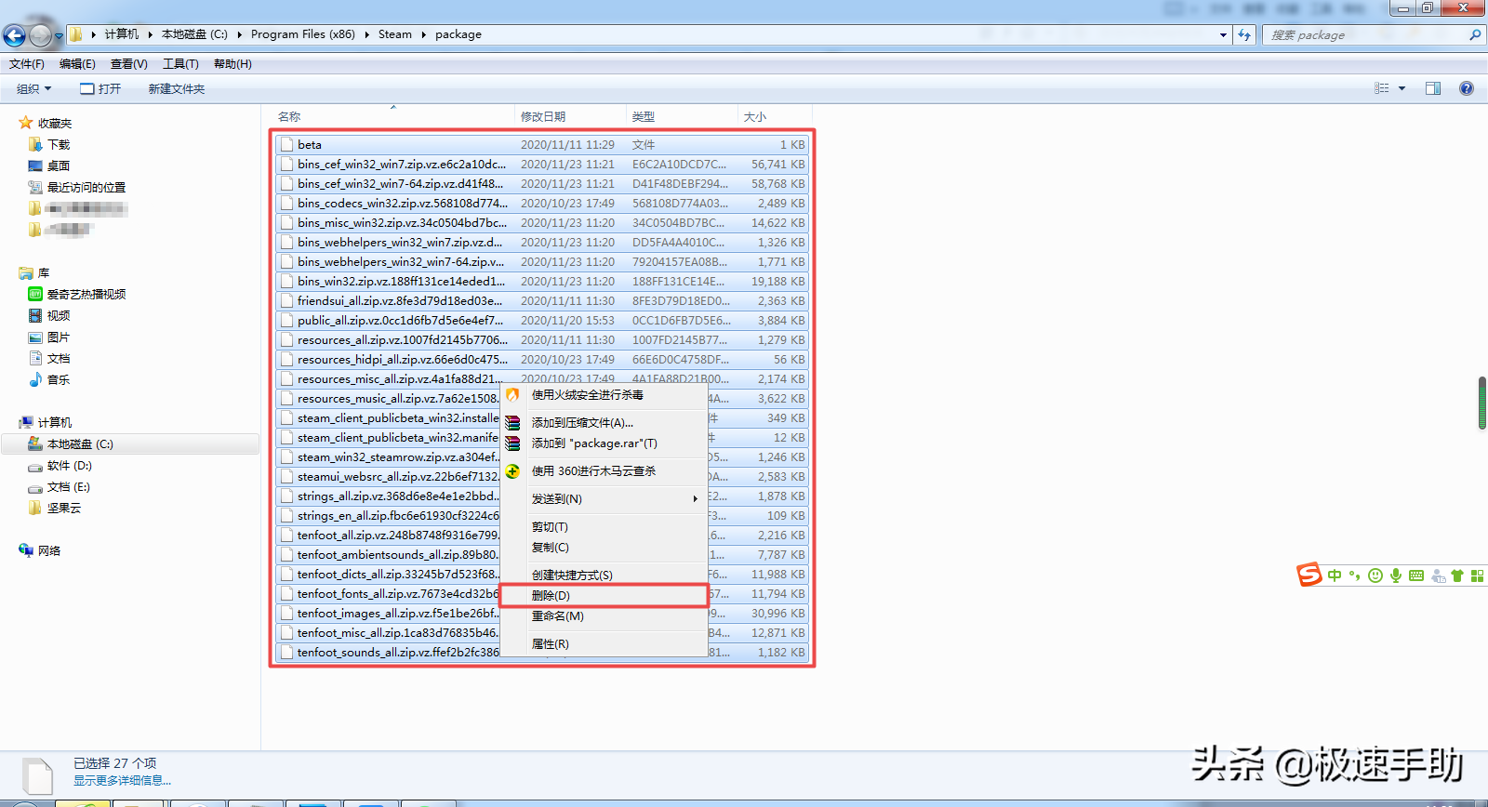Open the view options dropdown arrow
Screen dimensions: 1488x807
[x=1402, y=88]
